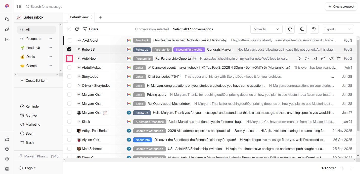Switch to the Default view tab

pyautogui.click(x=79, y=17)
